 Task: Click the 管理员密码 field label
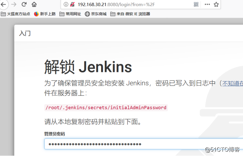(54, 134)
